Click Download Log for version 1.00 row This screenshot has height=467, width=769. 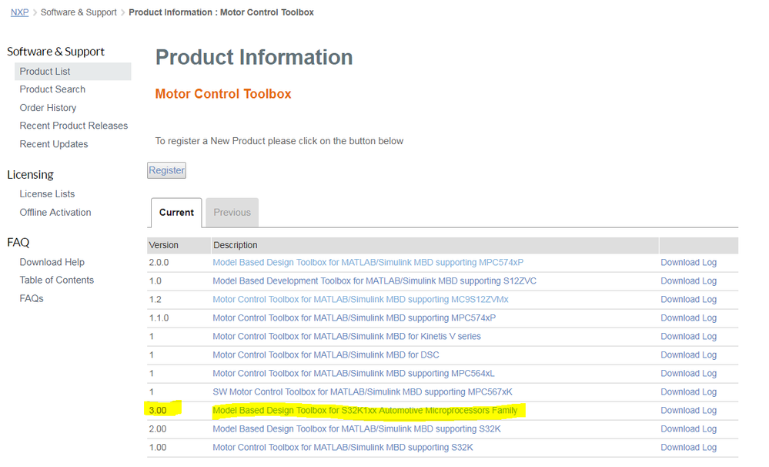click(x=689, y=448)
